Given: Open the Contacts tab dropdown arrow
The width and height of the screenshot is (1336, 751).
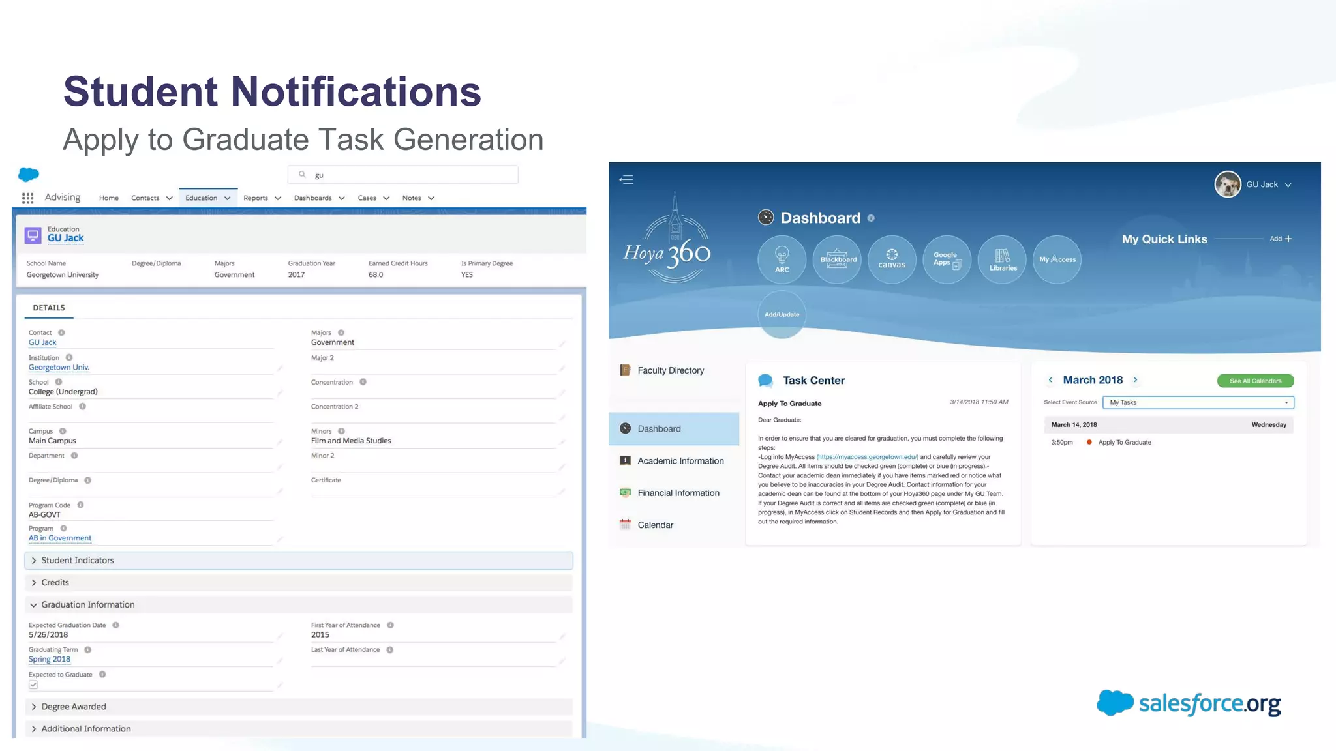Looking at the screenshot, I should click(x=169, y=198).
